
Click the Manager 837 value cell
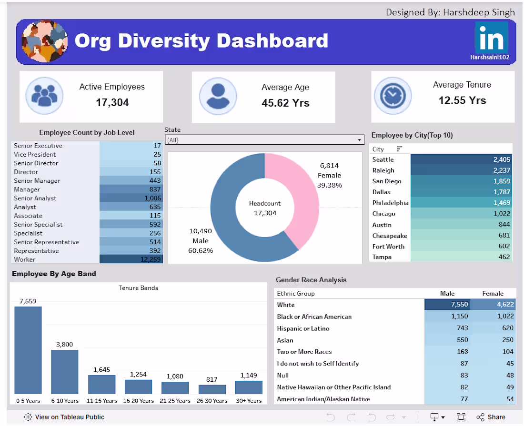[131, 189]
